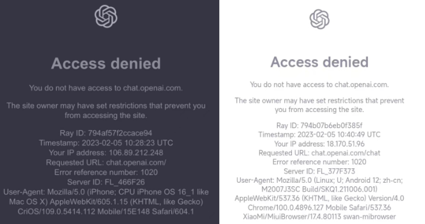Select the XiaoMi MiuiBrowser User-Agent text
The width and height of the screenshot is (425, 224).
coord(319,198)
